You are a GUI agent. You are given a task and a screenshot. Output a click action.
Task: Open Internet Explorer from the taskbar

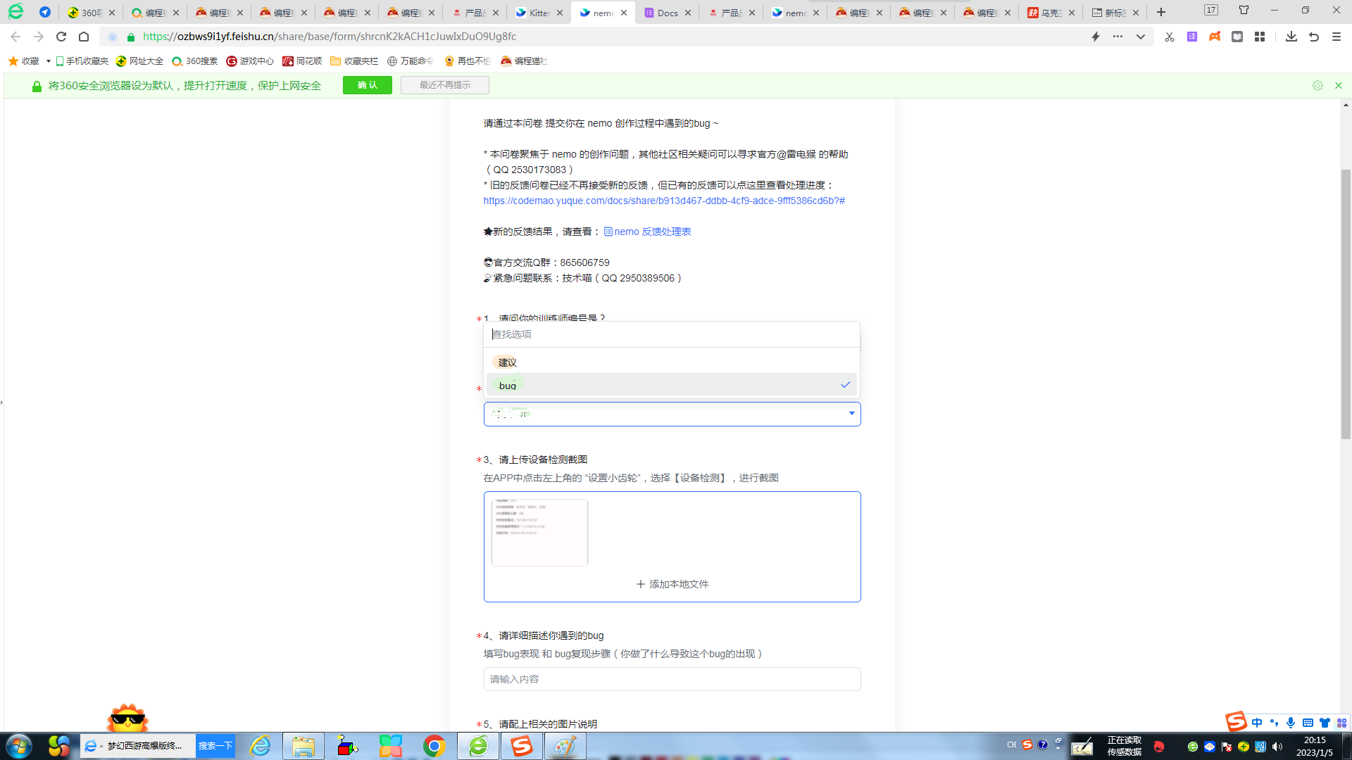click(x=261, y=746)
